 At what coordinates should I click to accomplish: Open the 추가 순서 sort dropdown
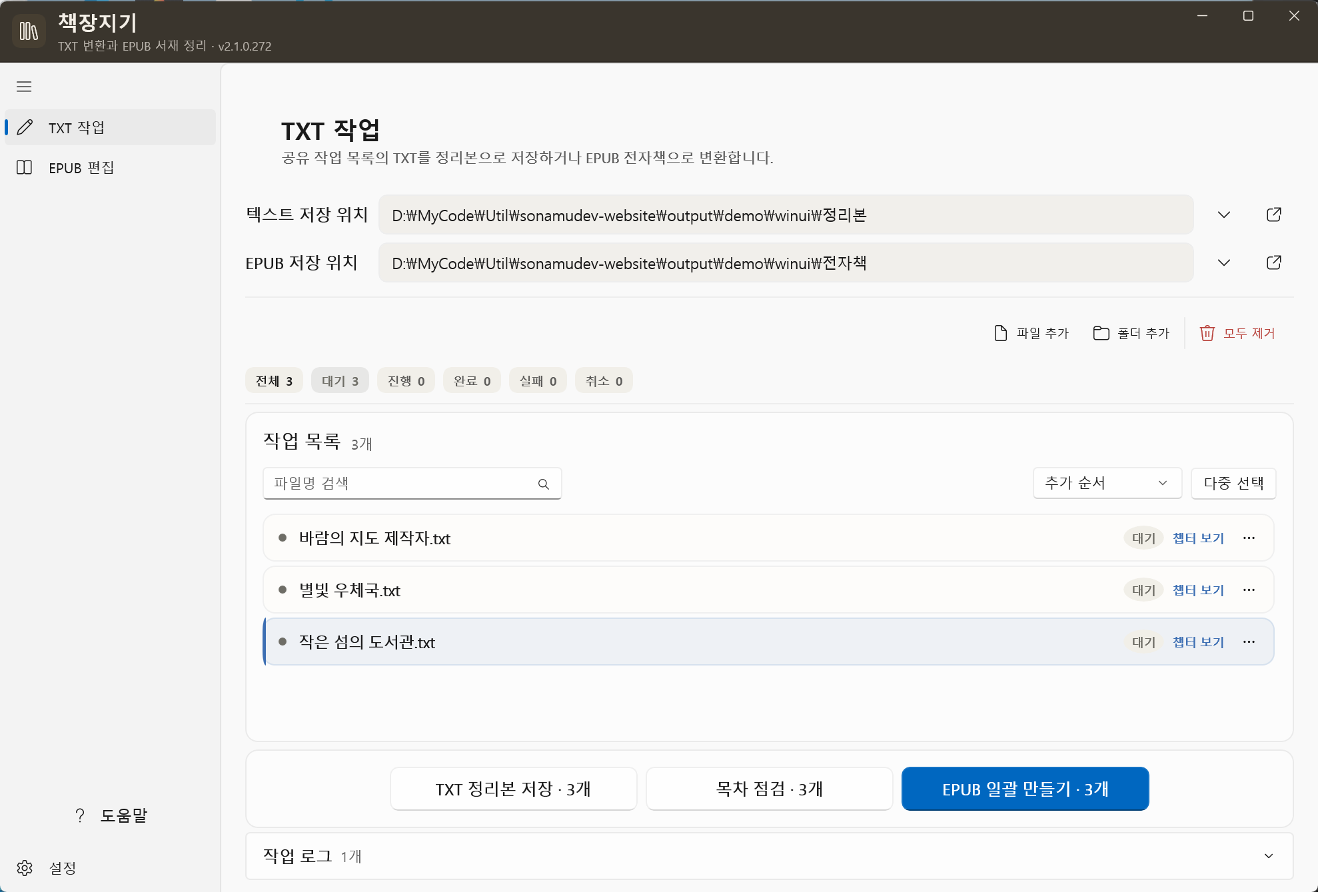[x=1107, y=483]
